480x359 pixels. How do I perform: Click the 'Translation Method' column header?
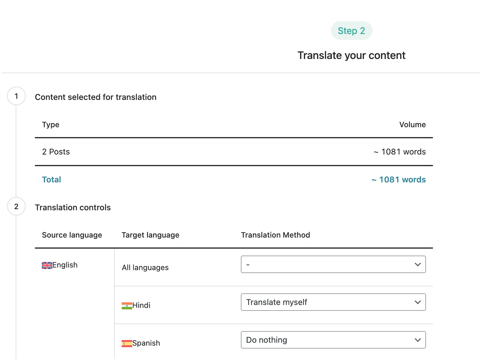tap(275, 235)
